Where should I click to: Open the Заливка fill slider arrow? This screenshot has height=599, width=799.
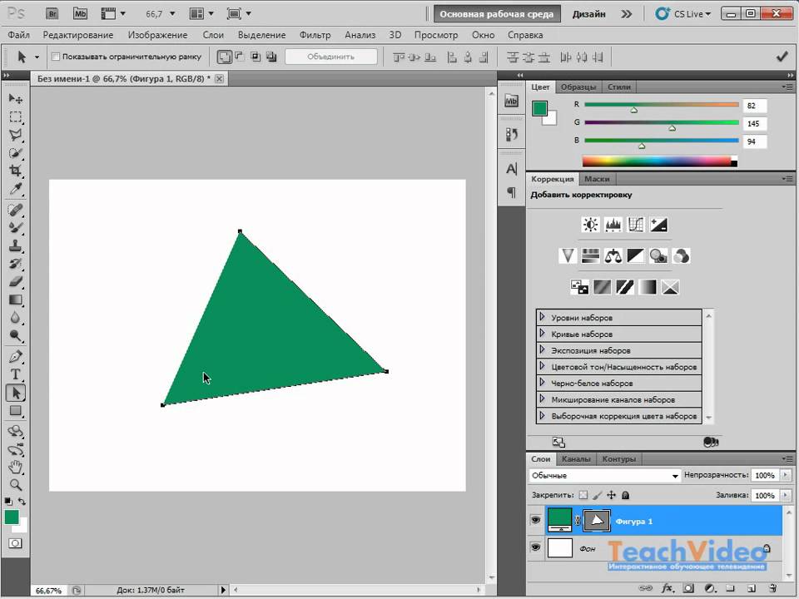pos(785,495)
